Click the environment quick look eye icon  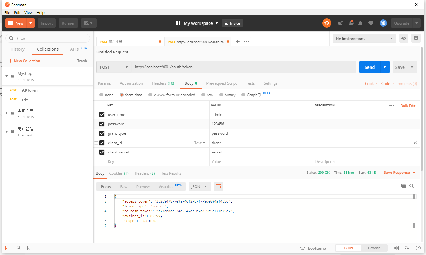click(404, 39)
